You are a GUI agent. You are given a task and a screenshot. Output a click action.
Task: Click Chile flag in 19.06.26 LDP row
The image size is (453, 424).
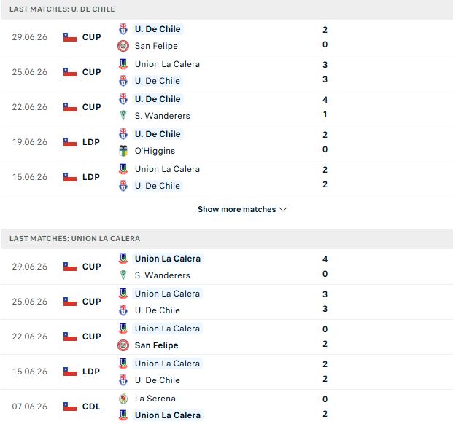[x=70, y=142]
